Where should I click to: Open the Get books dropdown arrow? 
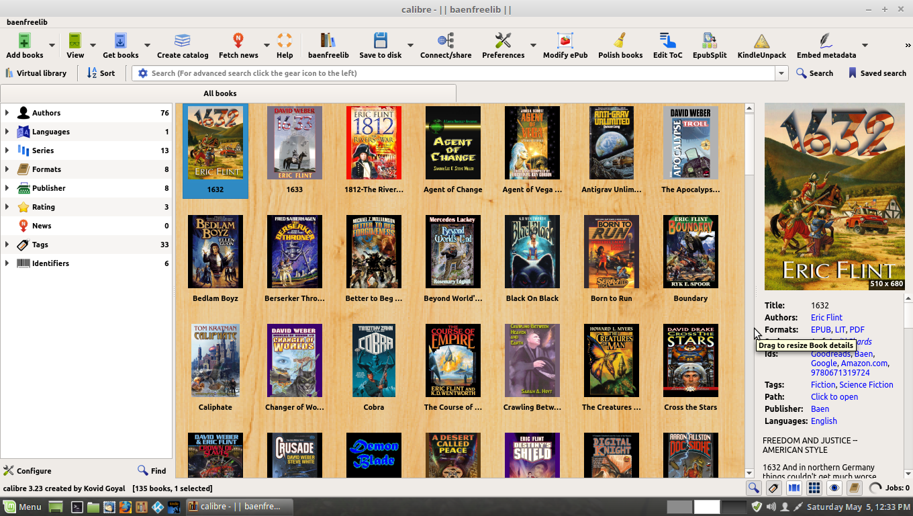coord(147,45)
